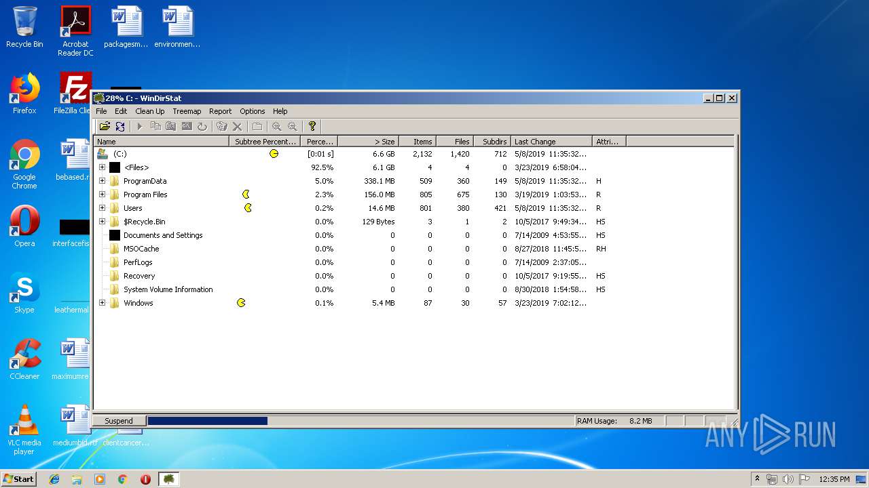The image size is (869, 488).
Task: Click the Copy Path toolbar icon
Action: [155, 126]
